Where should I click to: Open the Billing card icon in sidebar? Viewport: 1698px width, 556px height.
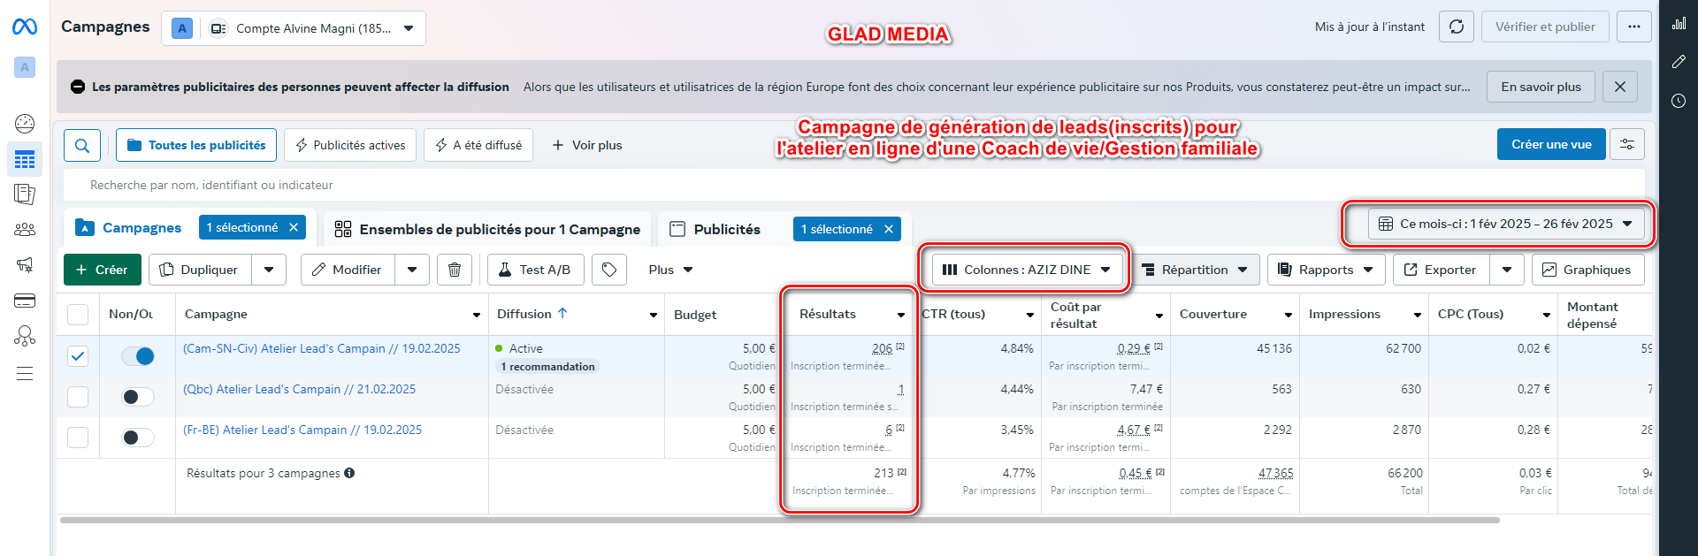click(25, 301)
